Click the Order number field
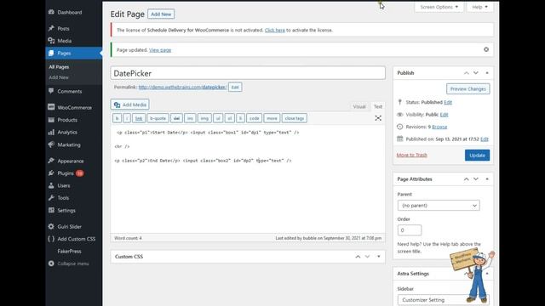 tap(409, 230)
